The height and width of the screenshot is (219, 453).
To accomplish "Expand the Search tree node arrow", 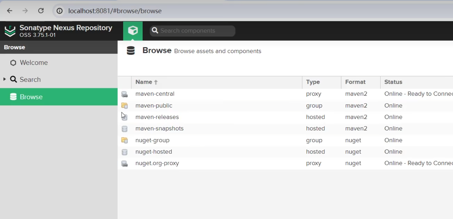I will tap(4, 79).
